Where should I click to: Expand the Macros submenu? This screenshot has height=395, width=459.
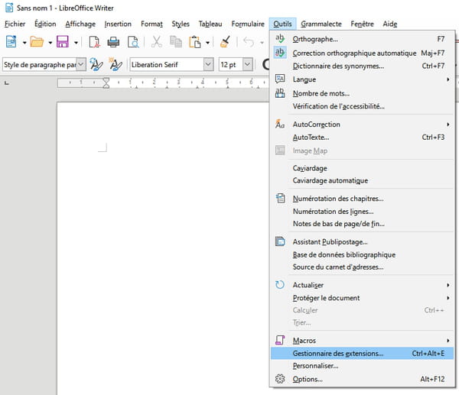pyautogui.click(x=448, y=340)
